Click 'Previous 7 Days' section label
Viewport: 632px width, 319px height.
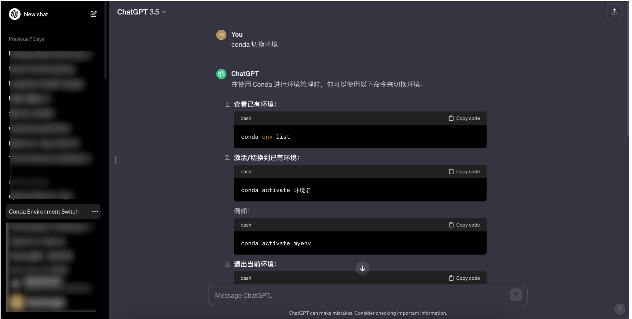(x=26, y=39)
